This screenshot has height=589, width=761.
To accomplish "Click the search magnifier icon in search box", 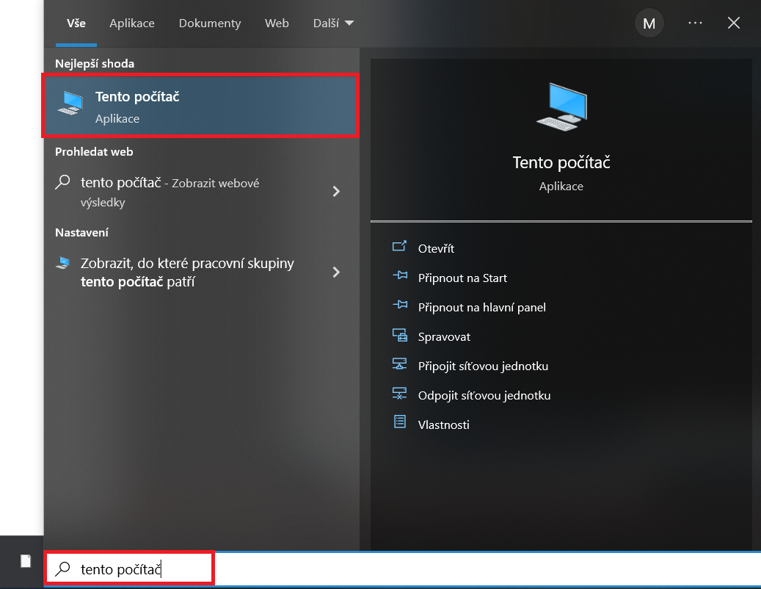I will [x=62, y=568].
